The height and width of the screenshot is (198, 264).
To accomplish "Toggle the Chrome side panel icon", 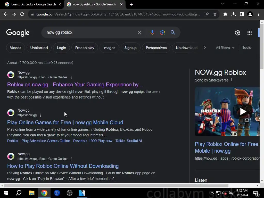I will click(x=242, y=14).
